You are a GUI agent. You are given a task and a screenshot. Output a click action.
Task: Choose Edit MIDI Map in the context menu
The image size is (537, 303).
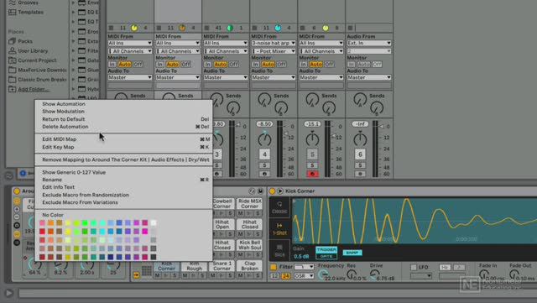click(x=124, y=139)
